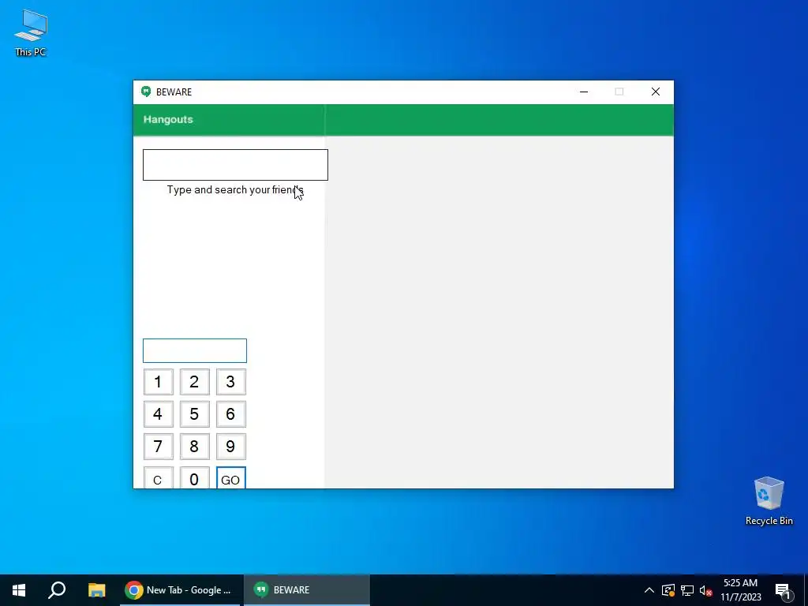
Task: Show hidden system tray icons
Action: click(x=649, y=590)
